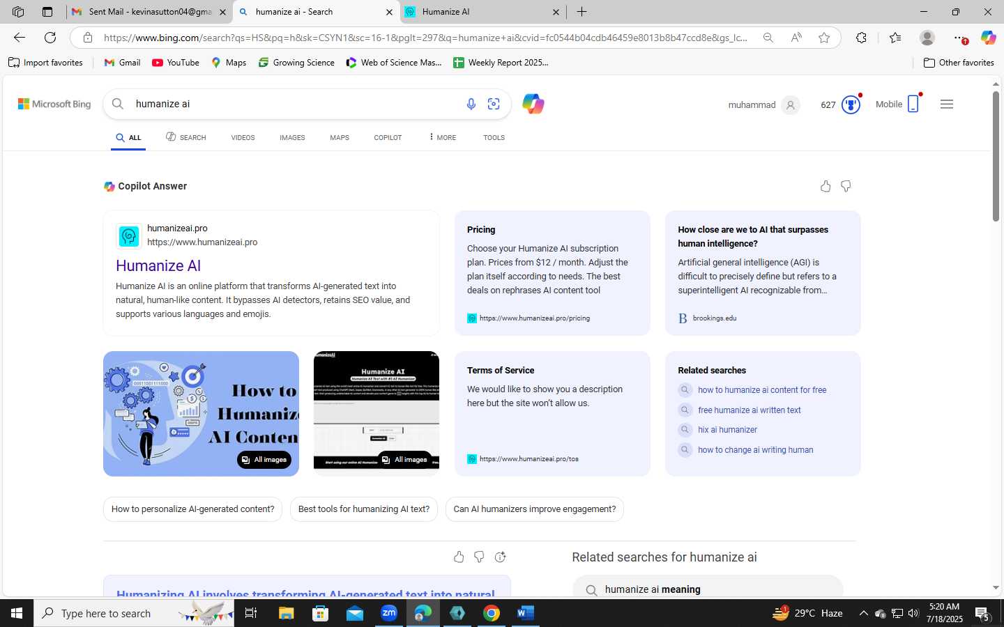The width and height of the screenshot is (1004, 627).
Task: Expand the MORE search options
Action: (x=443, y=137)
